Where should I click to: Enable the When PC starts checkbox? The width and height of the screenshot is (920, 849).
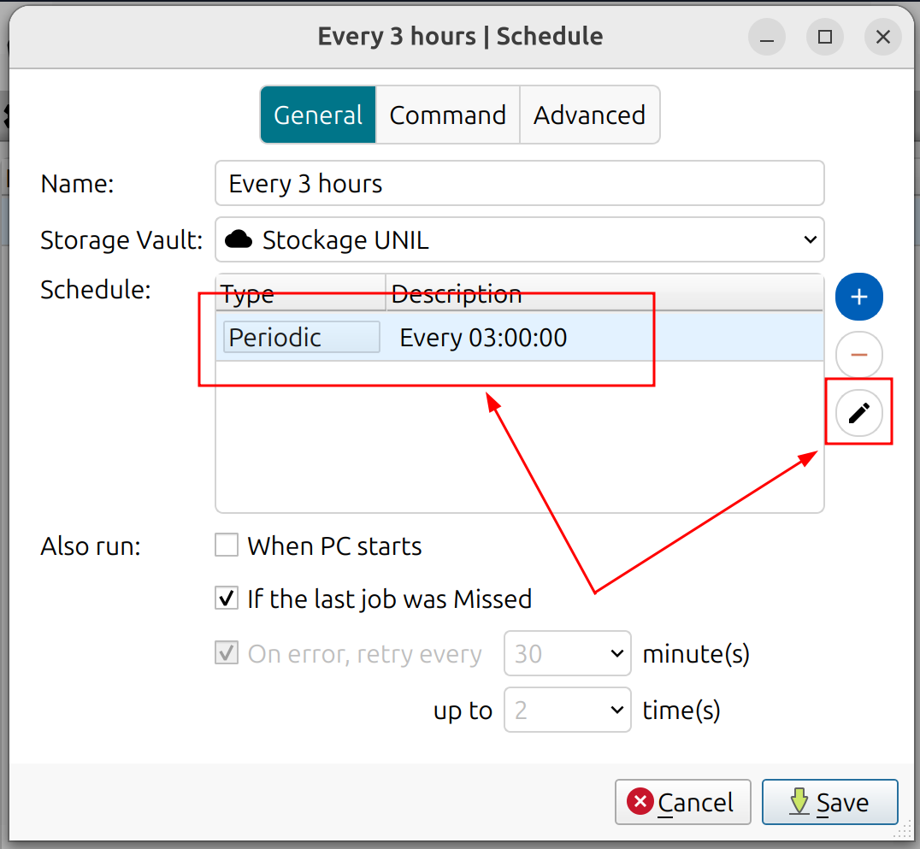[227, 545]
